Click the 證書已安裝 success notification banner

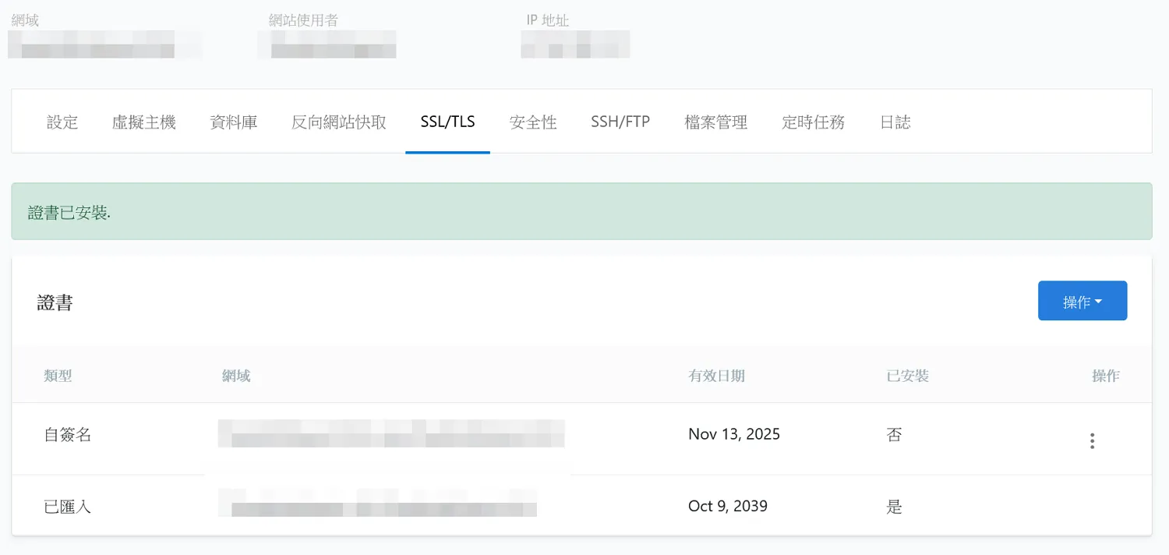[581, 212]
